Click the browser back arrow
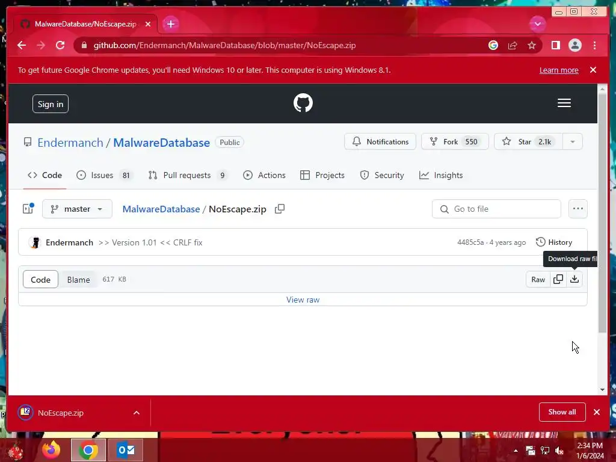 pyautogui.click(x=22, y=45)
